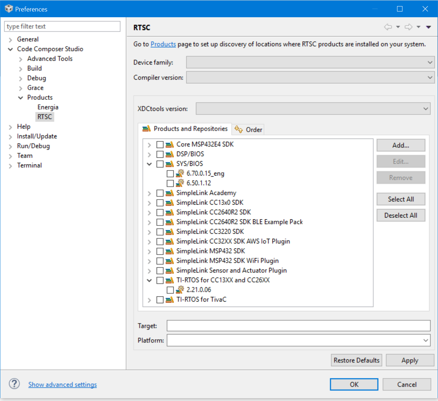Click the SimpleLink Academy product icon
The width and height of the screenshot is (438, 401).
pos(170,193)
